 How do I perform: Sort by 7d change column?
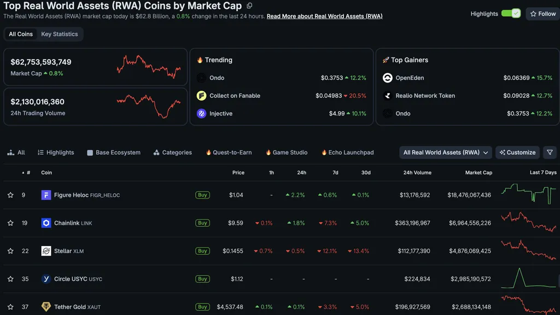pyautogui.click(x=335, y=172)
